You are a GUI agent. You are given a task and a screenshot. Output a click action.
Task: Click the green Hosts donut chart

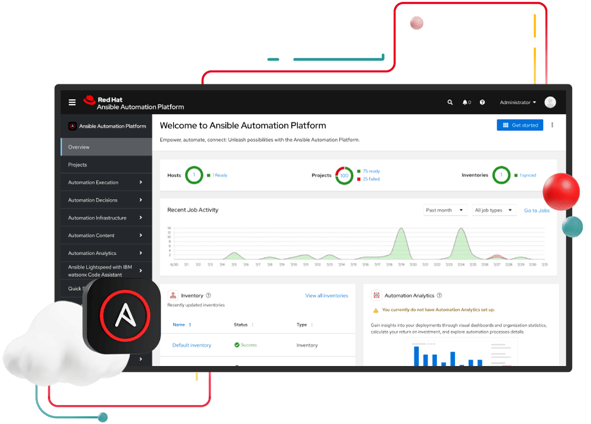(194, 175)
